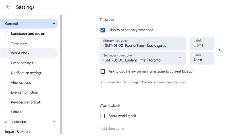249x140 pixels.
Task: Uncheck Display secondary time zone
Action: coord(102,30)
